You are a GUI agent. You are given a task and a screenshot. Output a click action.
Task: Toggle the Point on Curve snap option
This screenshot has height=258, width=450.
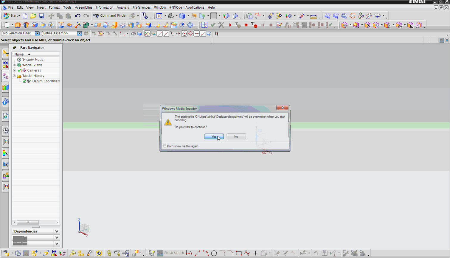pyautogui.click(x=203, y=34)
